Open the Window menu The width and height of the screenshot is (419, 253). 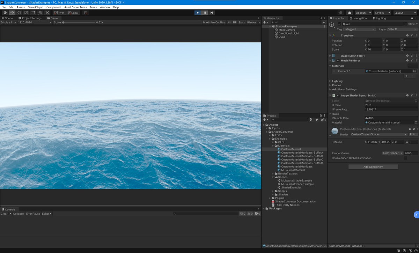coord(105,7)
